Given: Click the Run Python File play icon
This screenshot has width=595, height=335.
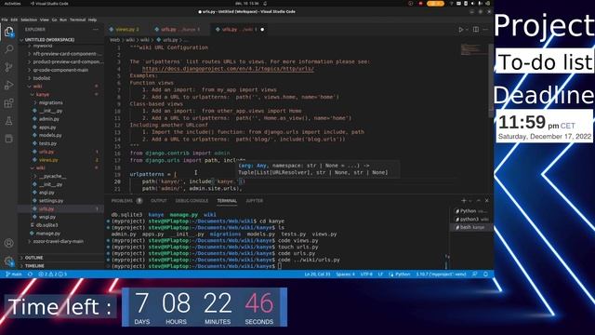Looking at the screenshot, I should [461, 29].
